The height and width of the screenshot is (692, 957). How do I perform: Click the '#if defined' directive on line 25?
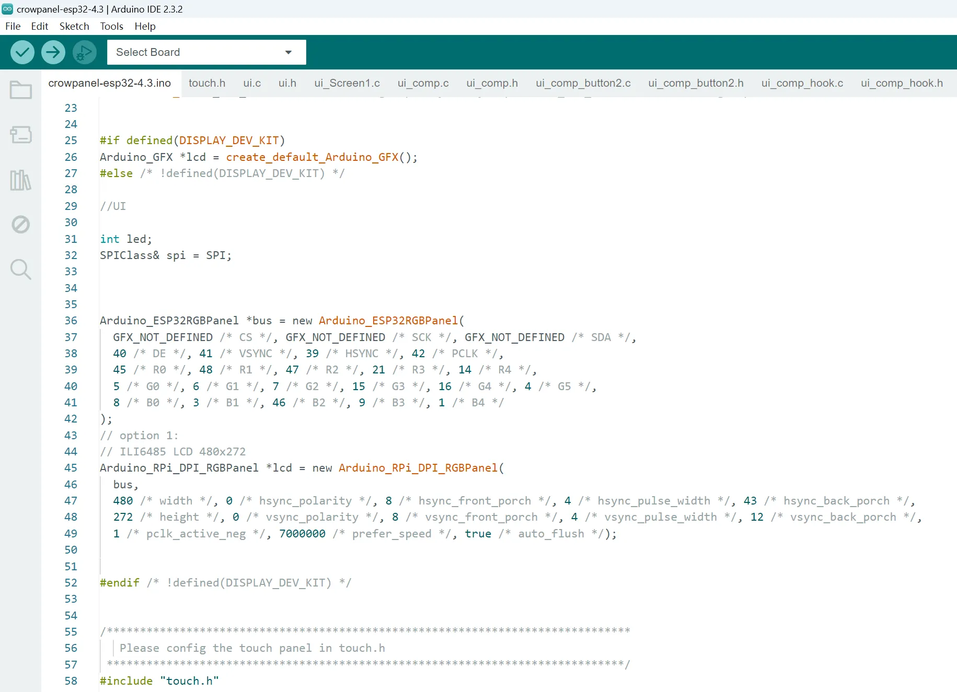coord(136,140)
